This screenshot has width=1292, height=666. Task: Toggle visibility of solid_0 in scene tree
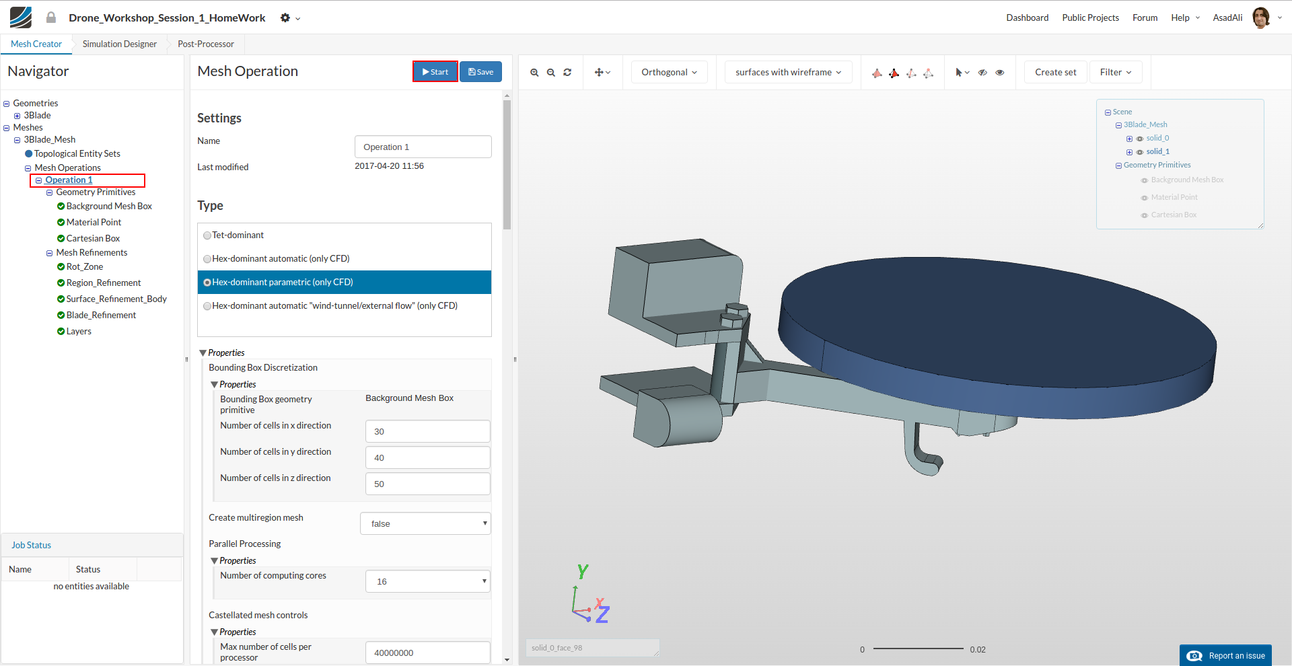(x=1140, y=139)
